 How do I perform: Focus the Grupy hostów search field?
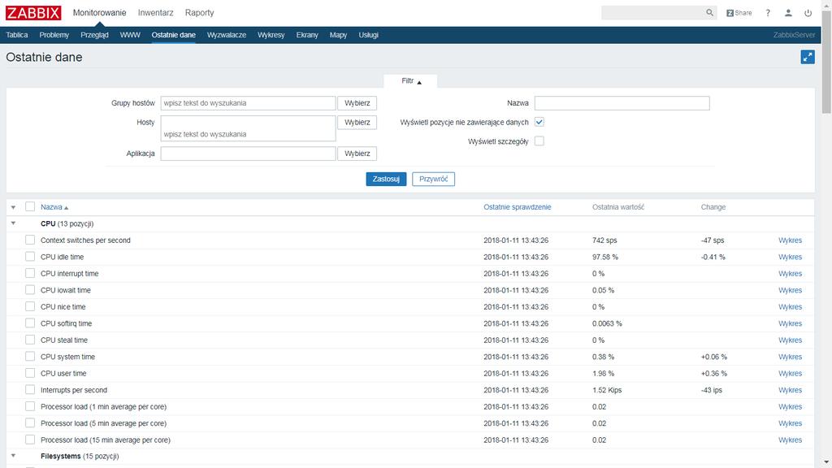[x=249, y=103]
